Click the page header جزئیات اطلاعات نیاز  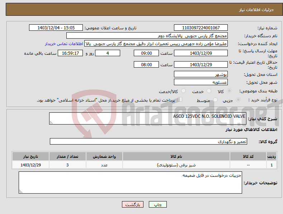pyautogui.click(x=256, y=10)
